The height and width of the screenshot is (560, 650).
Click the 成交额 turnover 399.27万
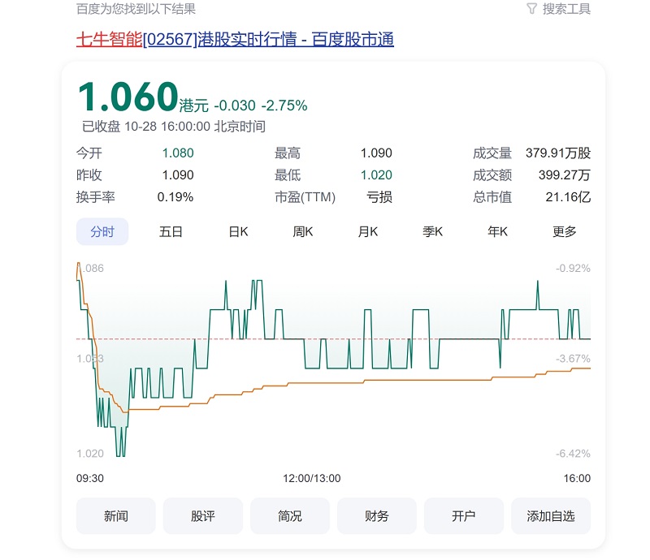(x=565, y=175)
